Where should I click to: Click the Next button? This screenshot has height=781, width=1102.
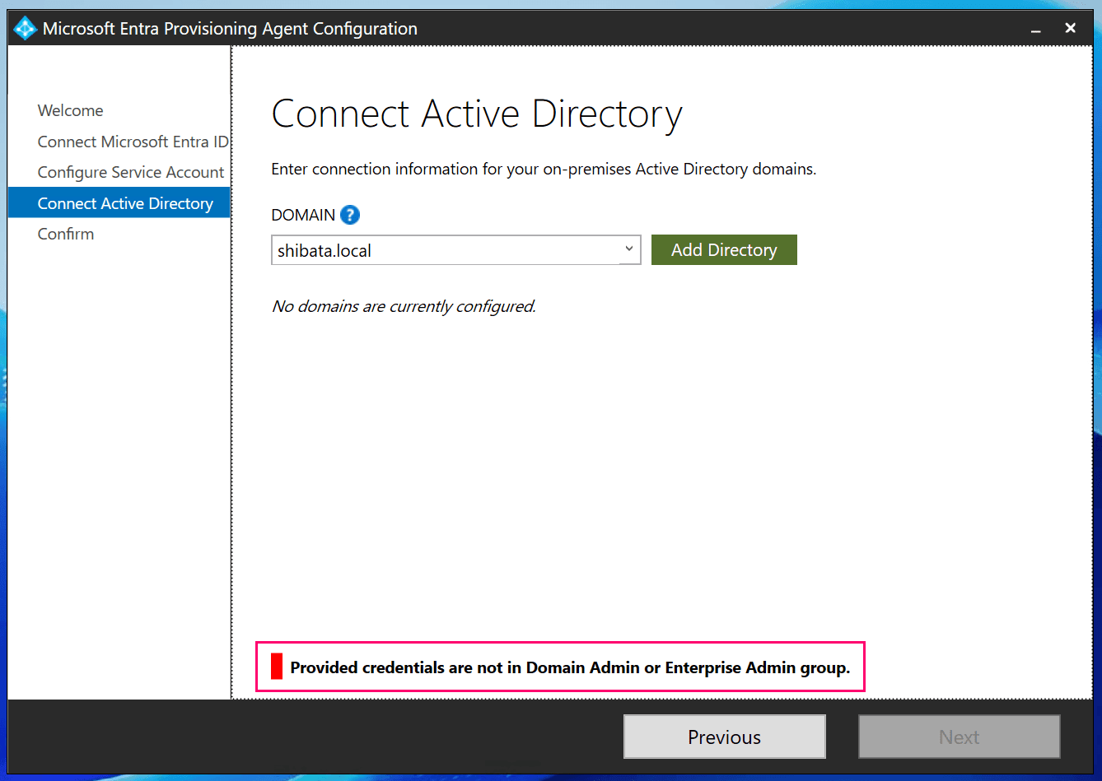[x=959, y=737]
